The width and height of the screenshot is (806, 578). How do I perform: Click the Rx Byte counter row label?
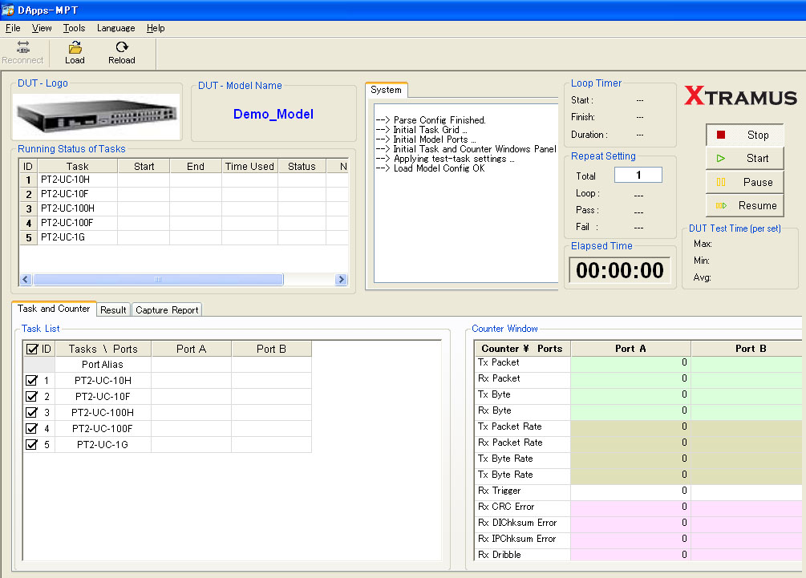click(495, 410)
